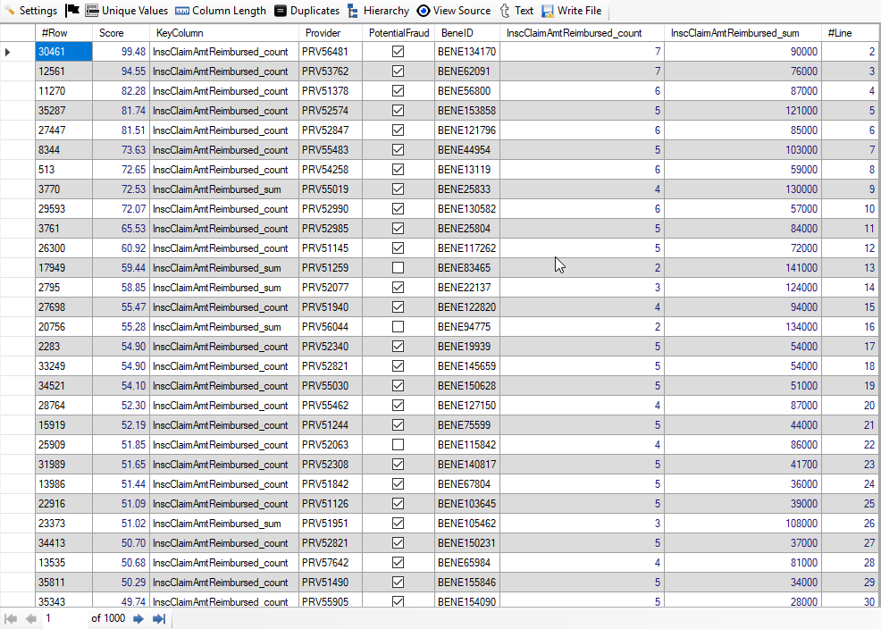Click View Source eye icon
The height and width of the screenshot is (629, 881).
[424, 11]
